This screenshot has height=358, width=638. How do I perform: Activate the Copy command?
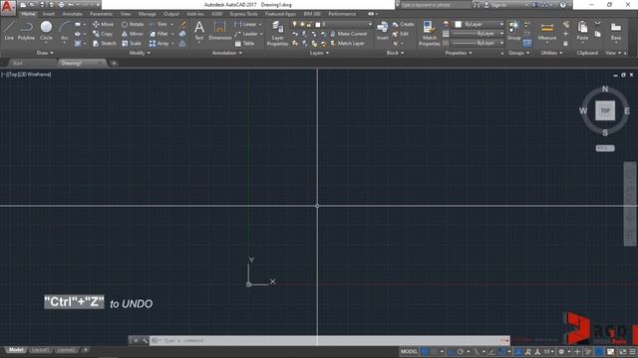103,34
